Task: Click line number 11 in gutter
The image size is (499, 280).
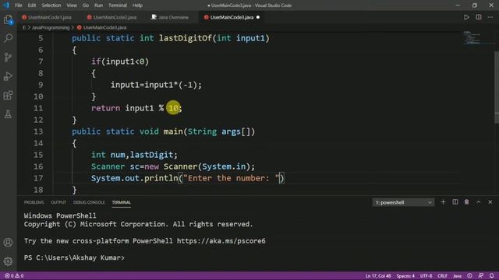Action: tap(38, 108)
